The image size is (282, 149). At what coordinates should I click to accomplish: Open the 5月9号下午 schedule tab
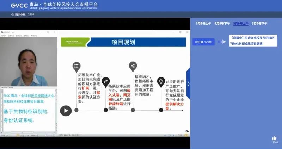pos(259,24)
